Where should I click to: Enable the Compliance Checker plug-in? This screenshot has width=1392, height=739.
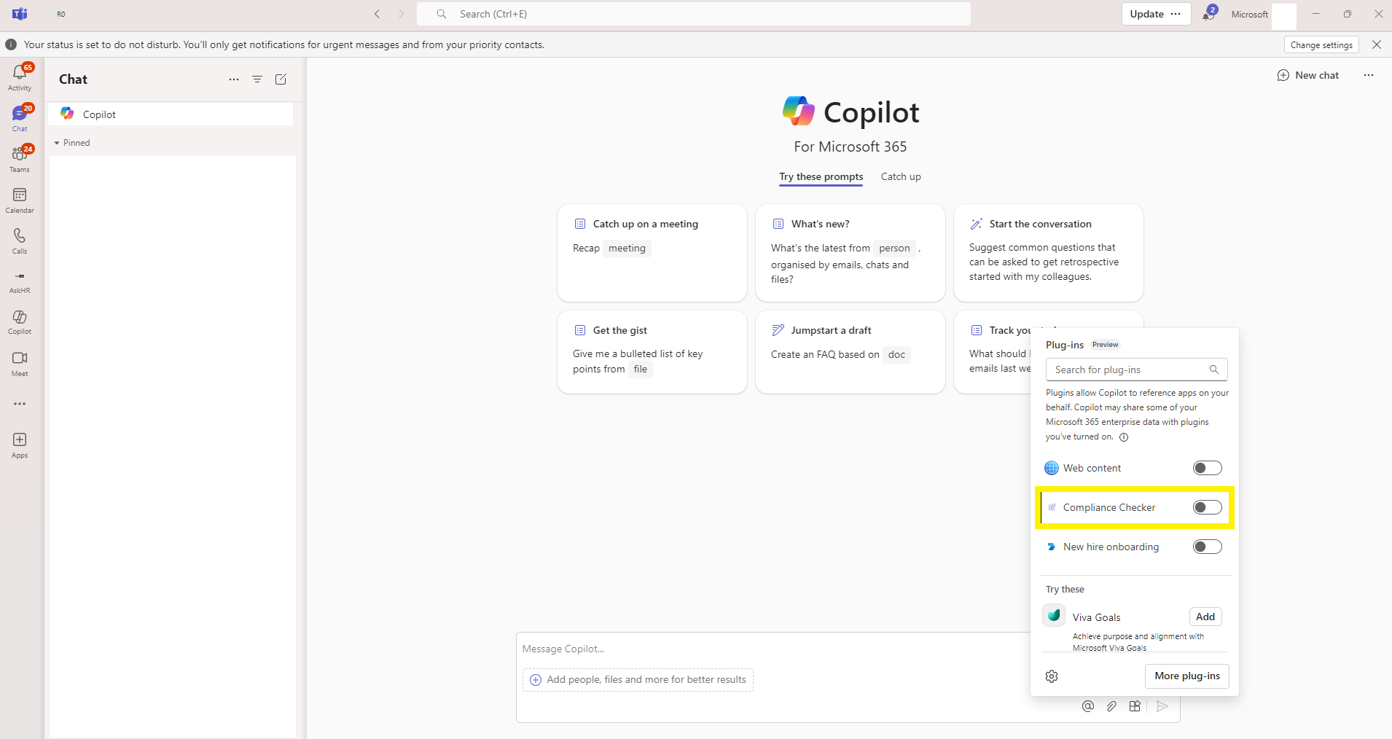coord(1207,507)
